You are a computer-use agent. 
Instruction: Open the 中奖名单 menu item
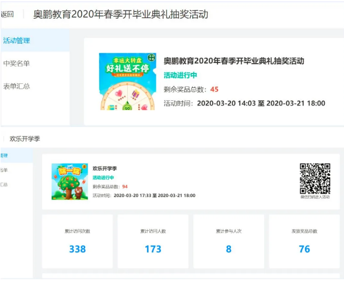click(x=16, y=64)
